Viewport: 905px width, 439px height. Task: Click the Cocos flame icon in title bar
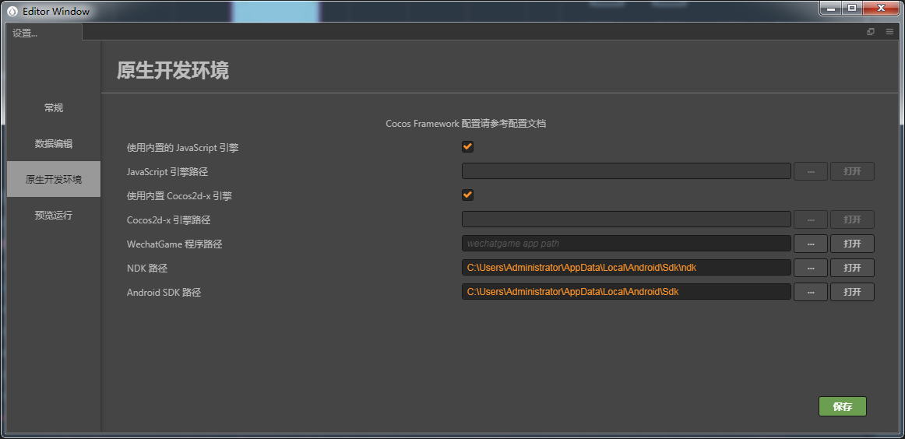pyautogui.click(x=12, y=11)
